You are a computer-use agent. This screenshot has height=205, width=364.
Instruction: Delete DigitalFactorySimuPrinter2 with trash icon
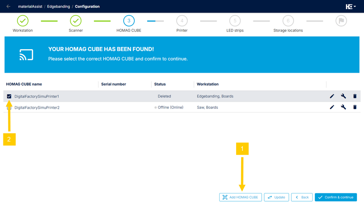pos(355,107)
